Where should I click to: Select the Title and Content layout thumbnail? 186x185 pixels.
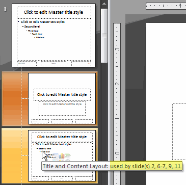(62, 155)
